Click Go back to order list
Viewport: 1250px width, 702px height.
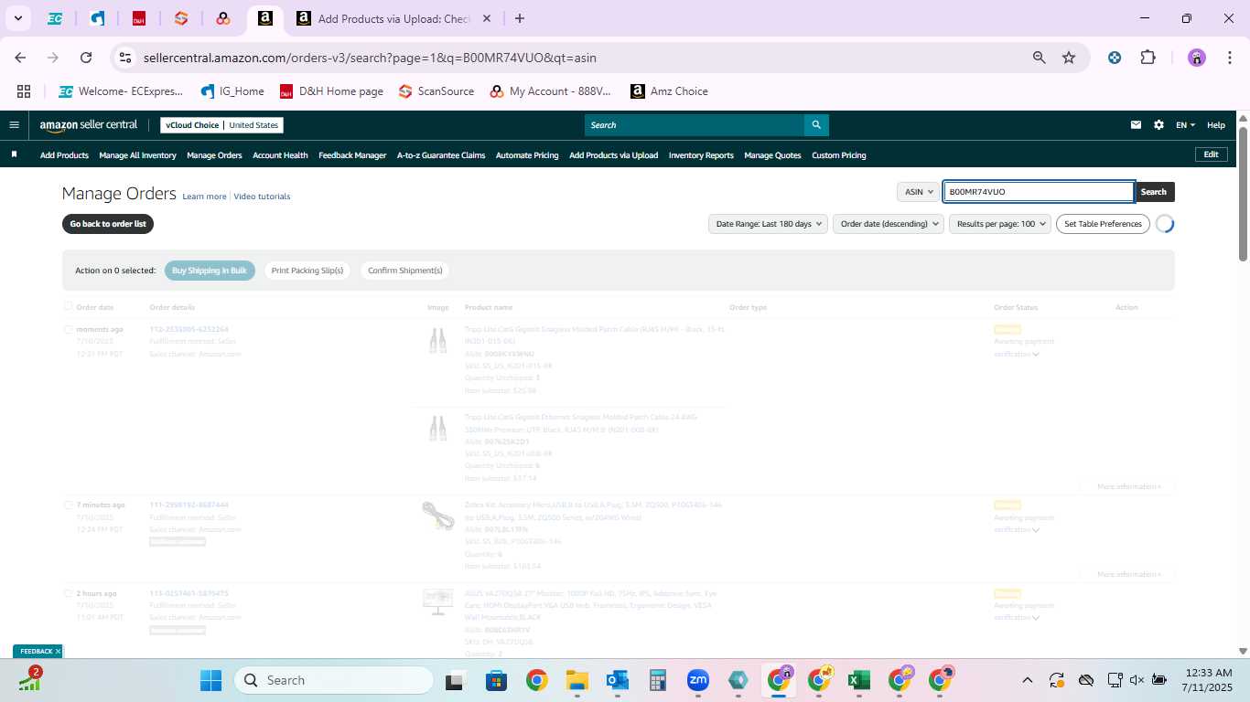(108, 224)
